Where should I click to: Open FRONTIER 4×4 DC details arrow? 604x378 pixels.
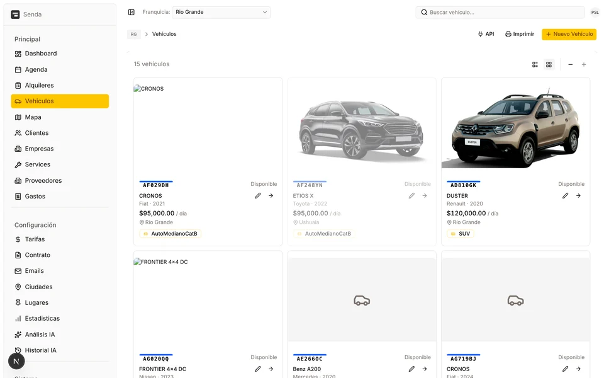tap(271, 369)
